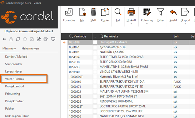Image resolution: width=195 pixels, height=118 pixels.
Task: Duplicate the item using Kopier
Action: 105,12
